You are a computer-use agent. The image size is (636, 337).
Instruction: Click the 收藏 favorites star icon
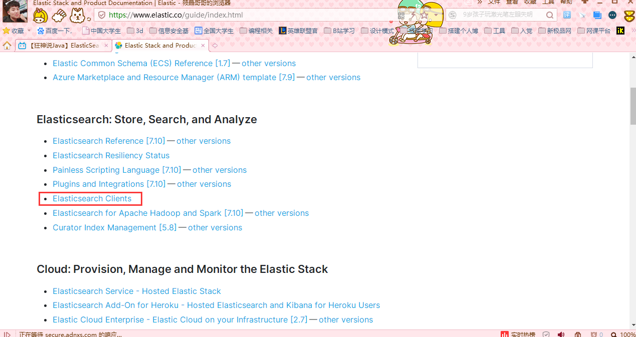(7, 31)
